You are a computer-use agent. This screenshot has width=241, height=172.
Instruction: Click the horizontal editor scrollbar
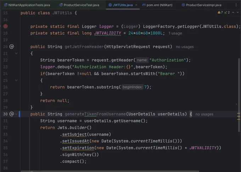pos(110,171)
